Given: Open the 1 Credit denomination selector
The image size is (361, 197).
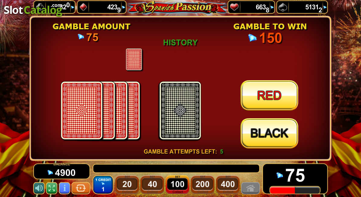Looking at the screenshot, I should pyautogui.click(x=103, y=185).
